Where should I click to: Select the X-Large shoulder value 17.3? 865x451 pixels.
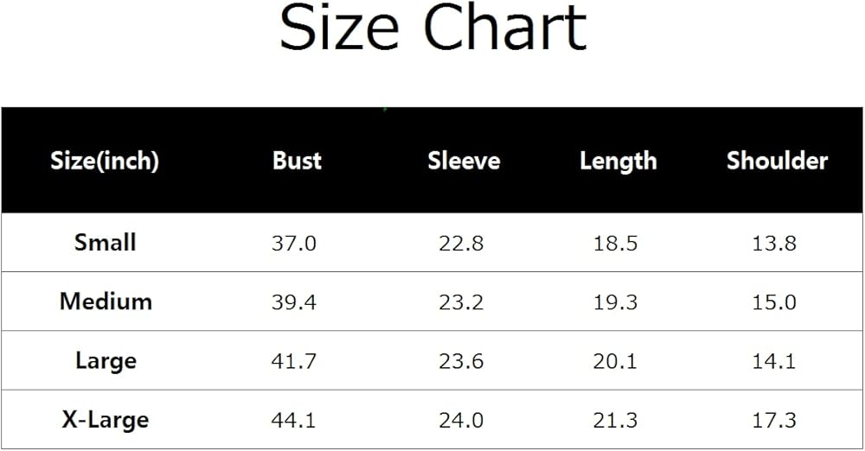[774, 421]
